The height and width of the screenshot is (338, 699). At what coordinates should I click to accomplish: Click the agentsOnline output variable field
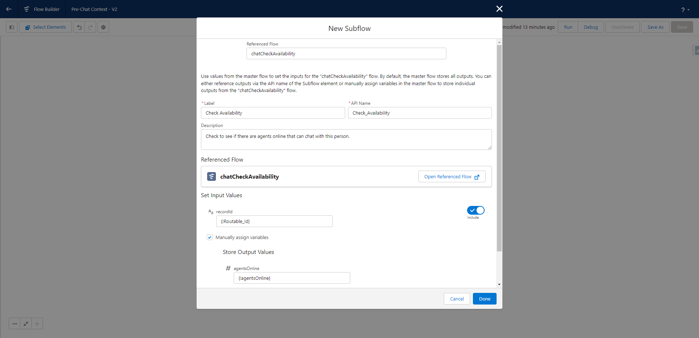point(292,278)
